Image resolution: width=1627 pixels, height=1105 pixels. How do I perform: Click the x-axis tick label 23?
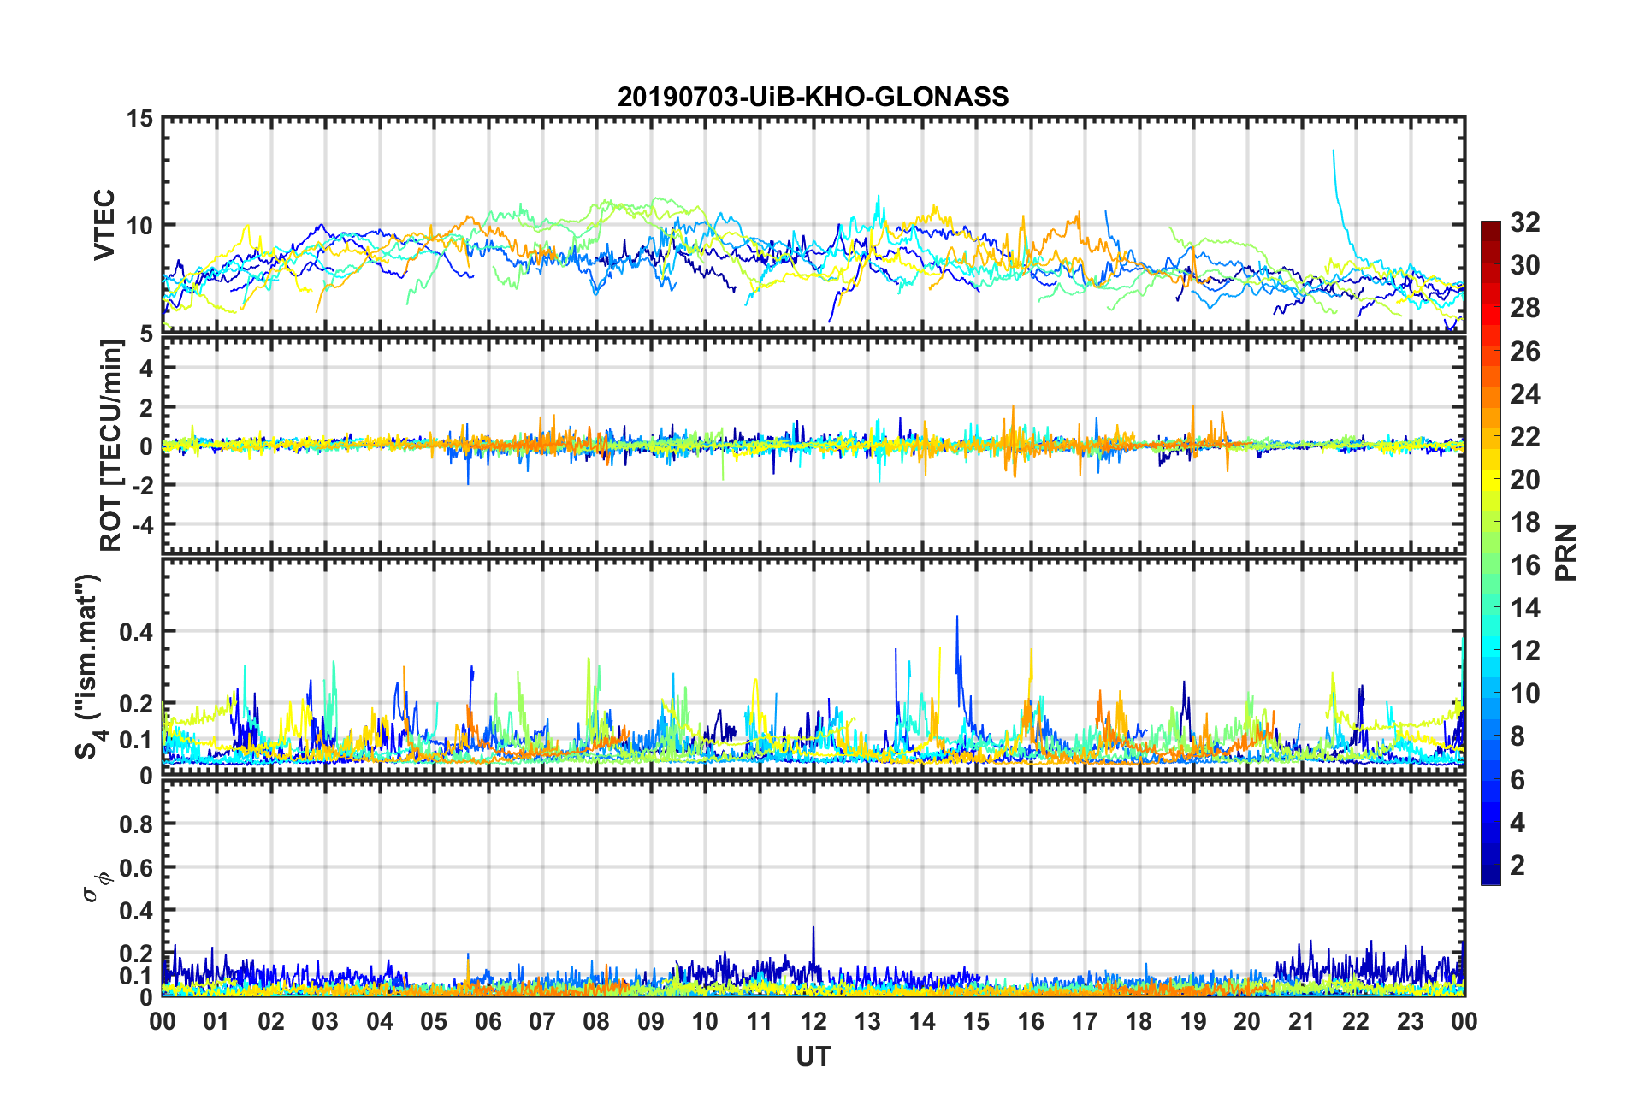pyautogui.click(x=1410, y=1022)
